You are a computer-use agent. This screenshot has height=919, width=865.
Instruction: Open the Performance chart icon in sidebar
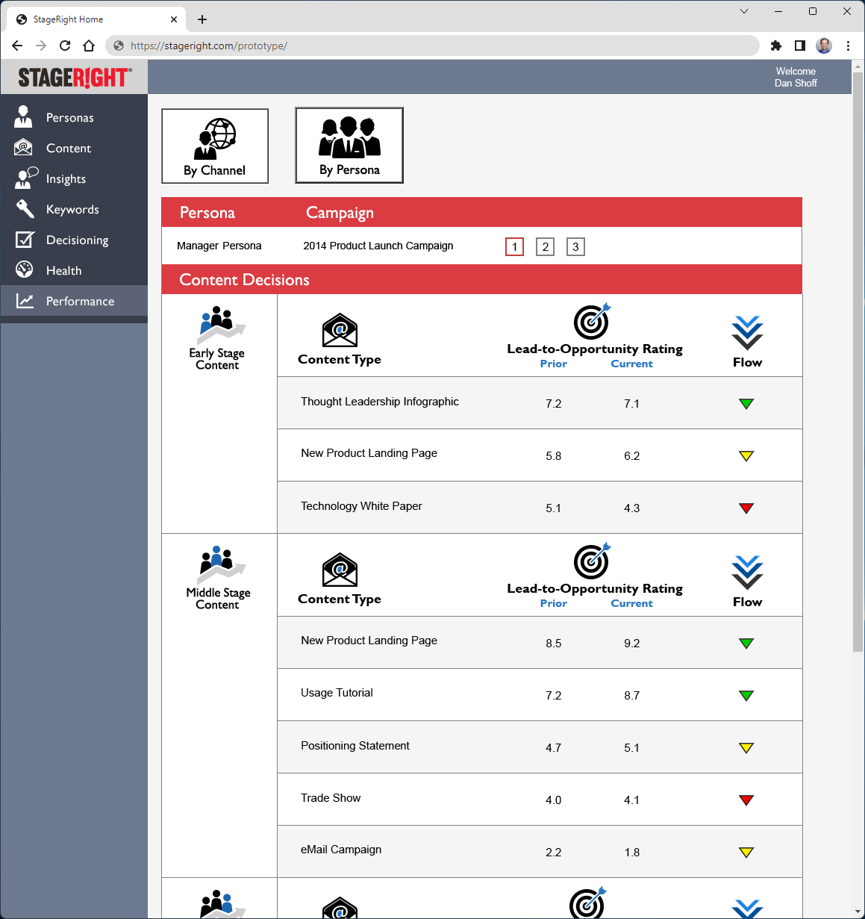pos(25,301)
